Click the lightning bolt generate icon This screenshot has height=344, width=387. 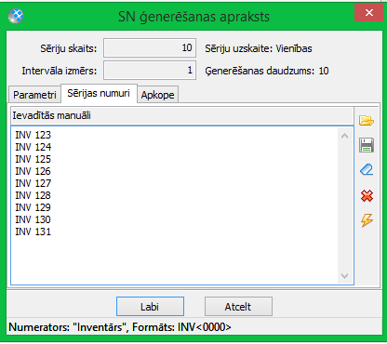pyautogui.click(x=367, y=220)
